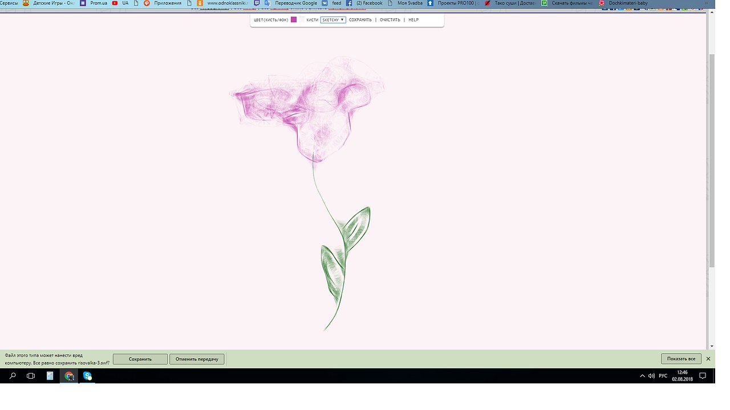Open the Prom.ua bookmark

pyautogui.click(x=94, y=3)
